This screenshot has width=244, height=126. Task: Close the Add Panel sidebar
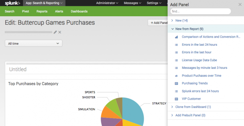point(240,4)
